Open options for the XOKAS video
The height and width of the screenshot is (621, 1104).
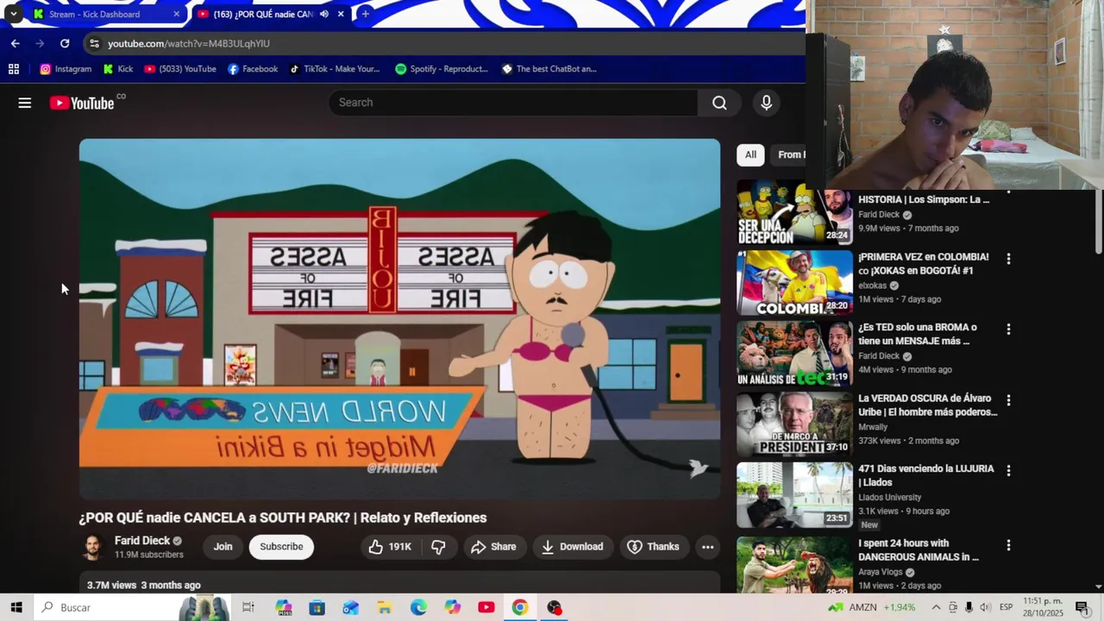coord(1008,259)
